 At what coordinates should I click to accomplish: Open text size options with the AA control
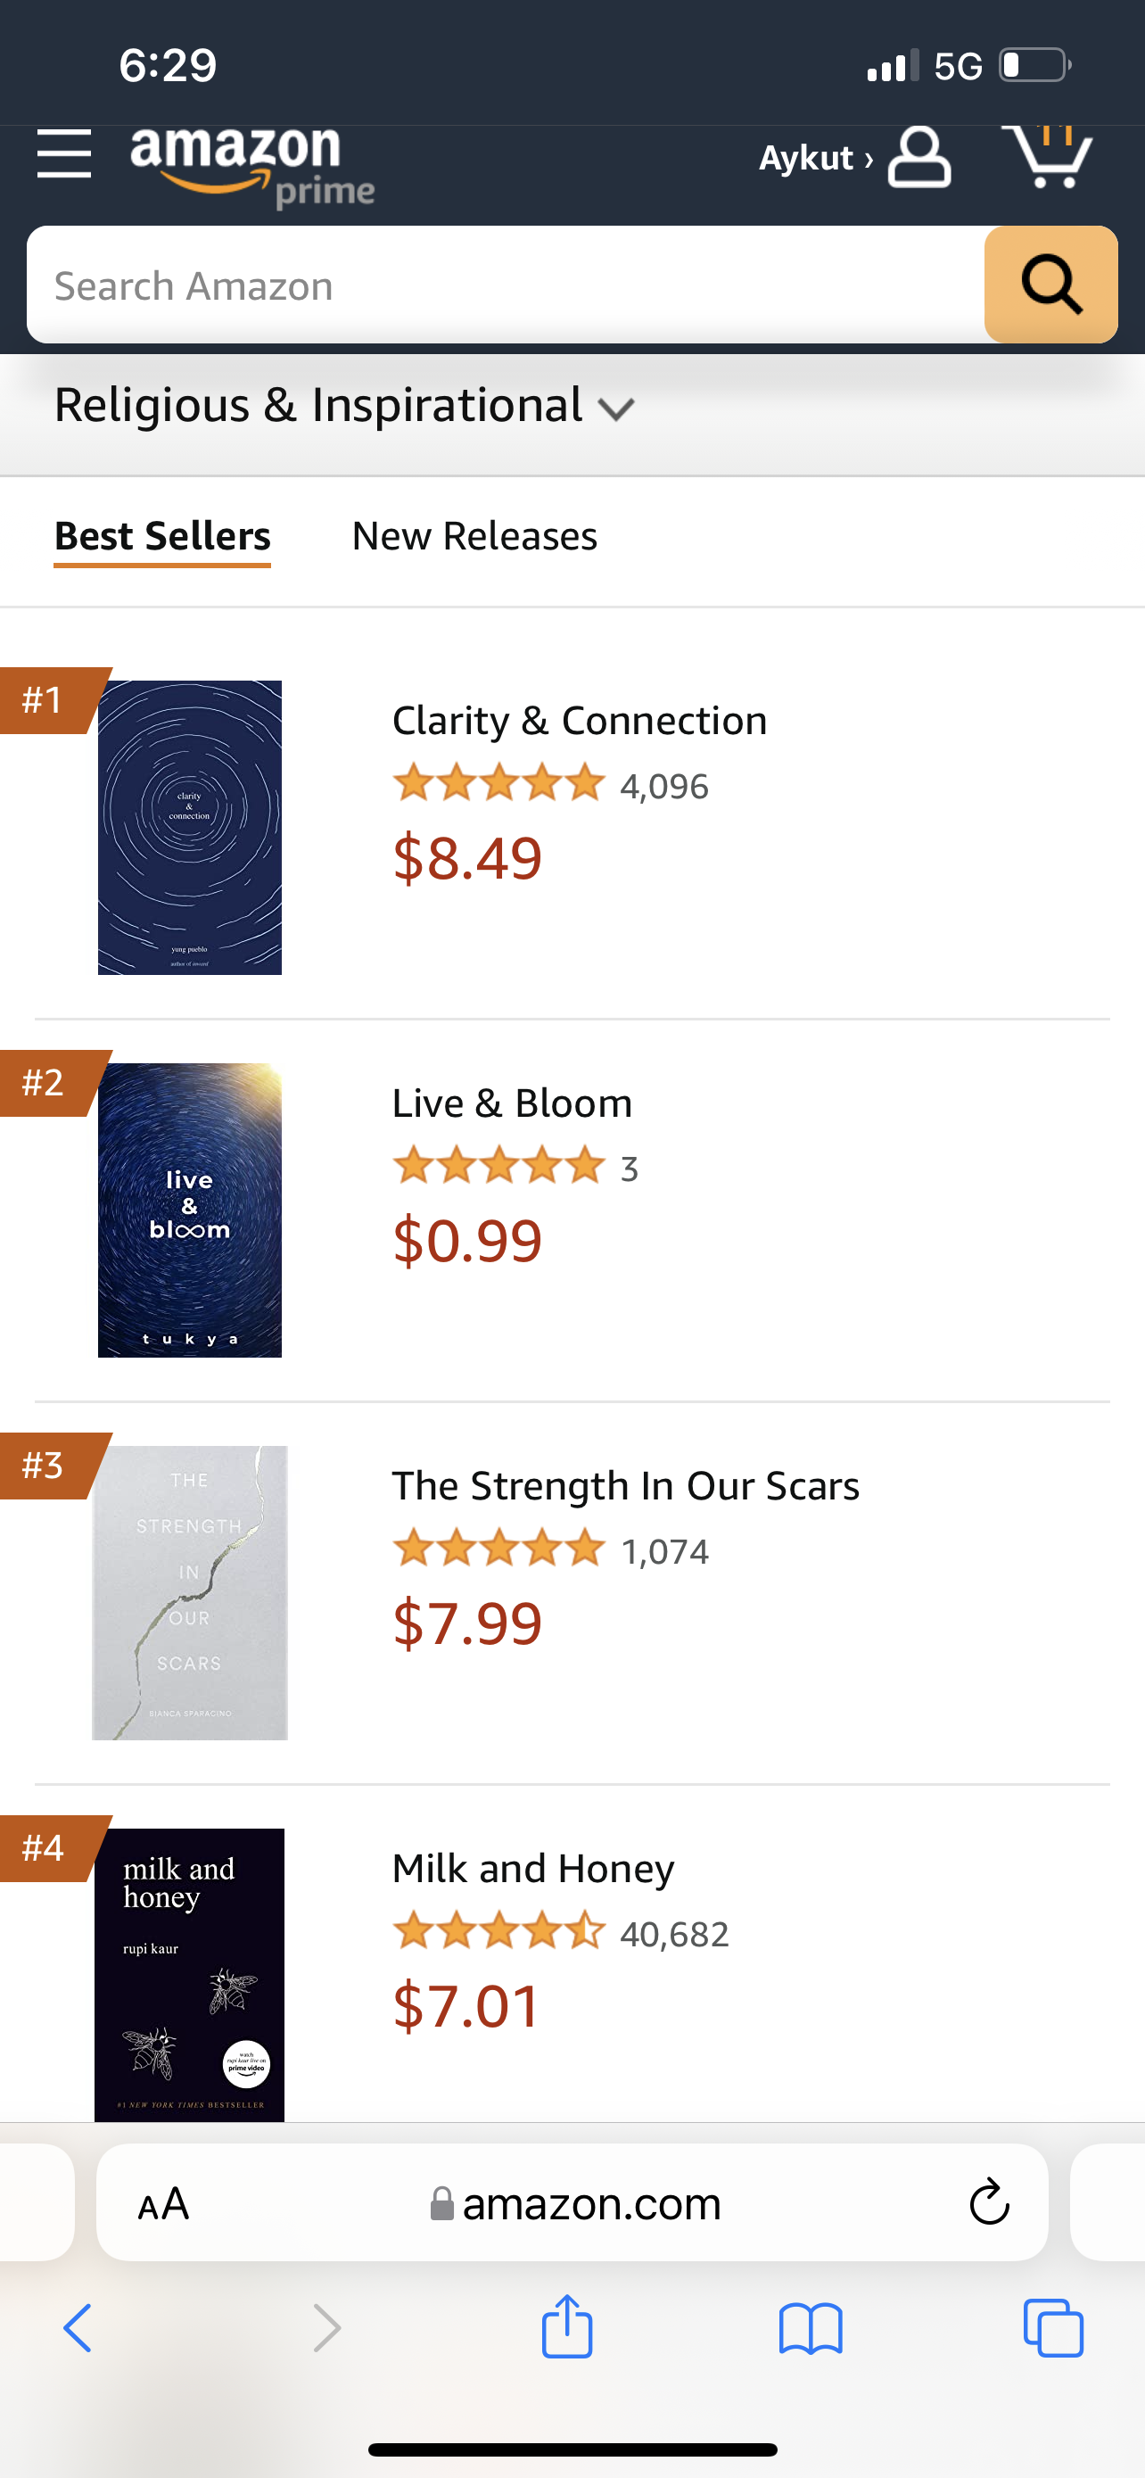click(x=164, y=2203)
